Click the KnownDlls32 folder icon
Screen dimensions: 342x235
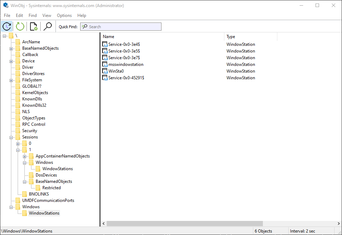[18, 105]
